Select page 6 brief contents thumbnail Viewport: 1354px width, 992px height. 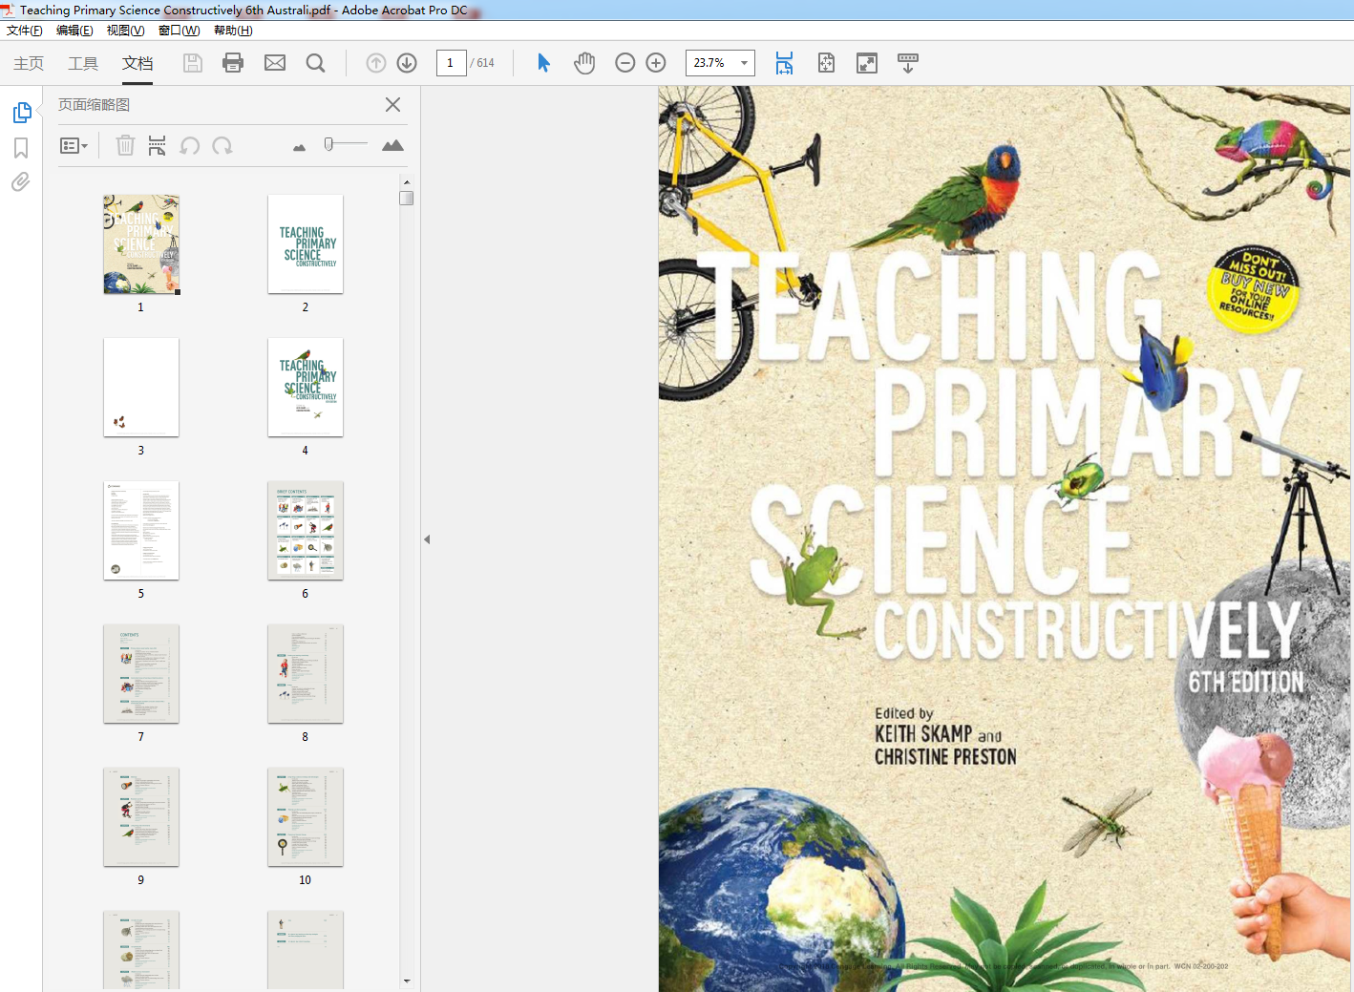(x=306, y=531)
